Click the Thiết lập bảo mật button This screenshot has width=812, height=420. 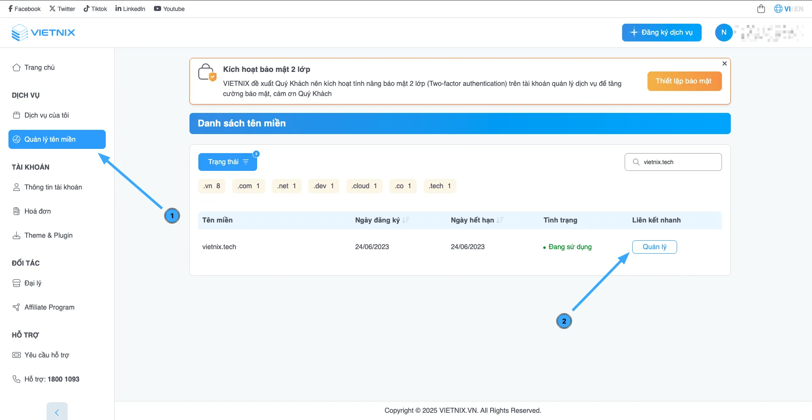point(684,81)
